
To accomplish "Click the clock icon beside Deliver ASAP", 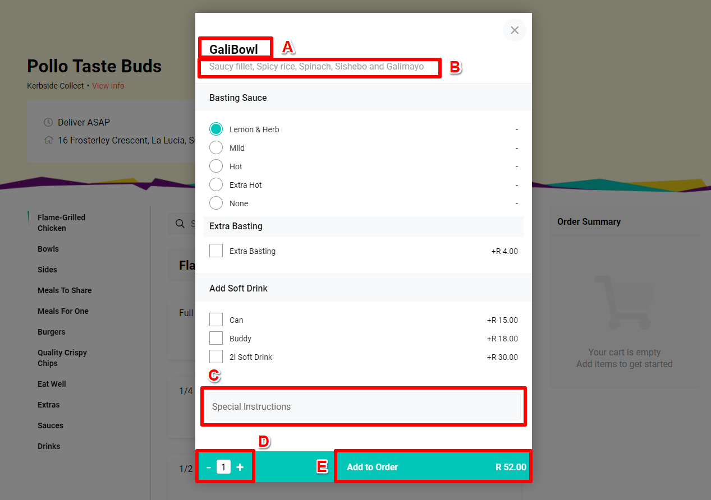I will point(48,122).
